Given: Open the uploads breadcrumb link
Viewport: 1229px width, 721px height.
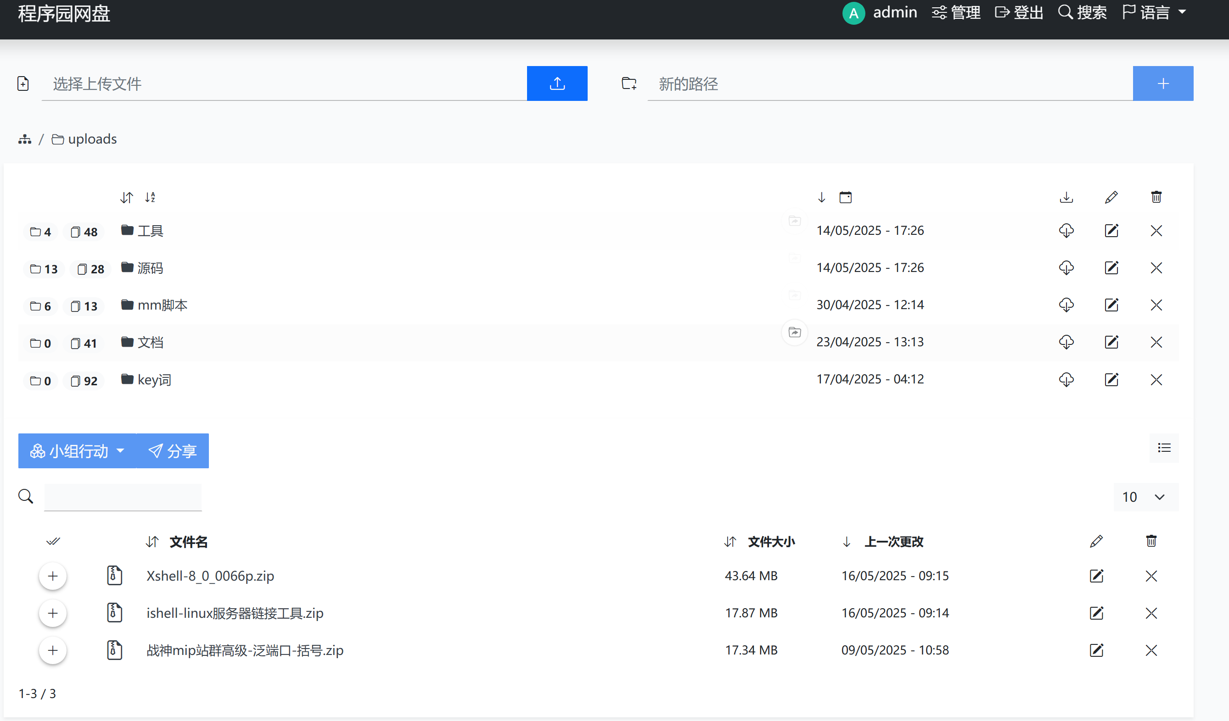Looking at the screenshot, I should [x=92, y=139].
